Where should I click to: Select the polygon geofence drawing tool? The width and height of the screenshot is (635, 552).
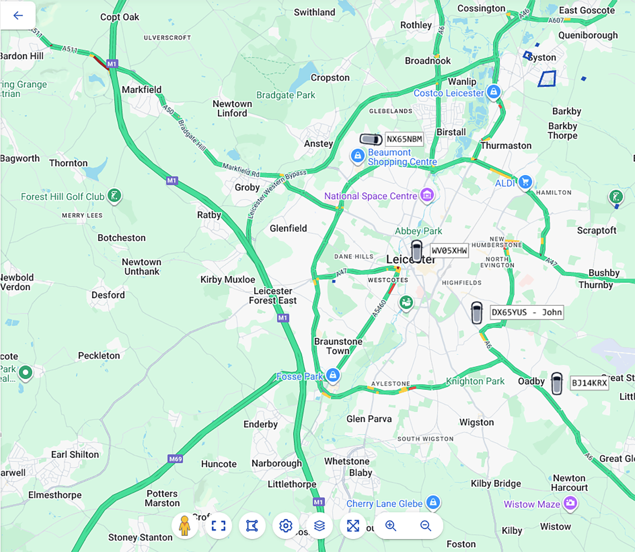pyautogui.click(x=252, y=526)
